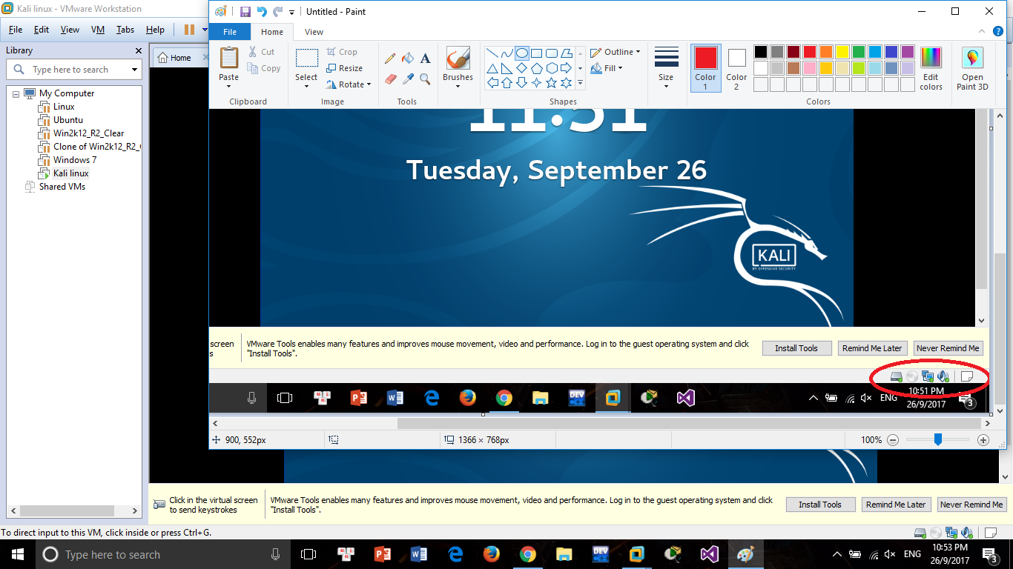Screen dimensions: 1013x569
Task: Choose the Polygon shape in Shapes gallery
Action: (567, 53)
